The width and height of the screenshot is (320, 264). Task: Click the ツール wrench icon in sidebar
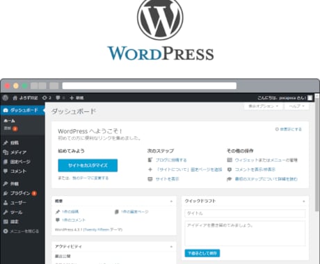6,212
